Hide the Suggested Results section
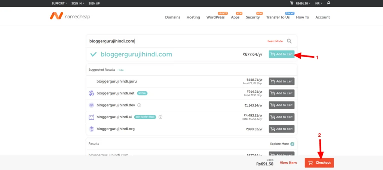Image resolution: width=383 pixels, height=170 pixels. [x=121, y=70]
